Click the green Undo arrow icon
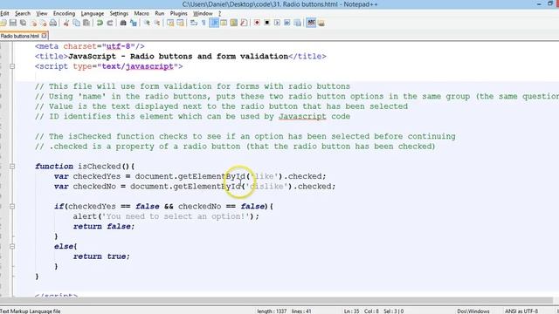 (x=100, y=24)
